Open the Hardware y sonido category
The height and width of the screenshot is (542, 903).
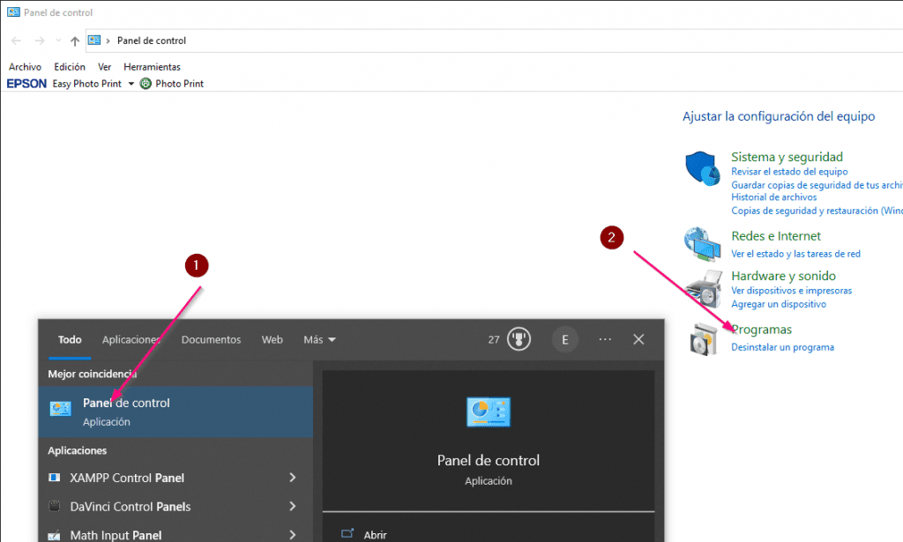783,276
